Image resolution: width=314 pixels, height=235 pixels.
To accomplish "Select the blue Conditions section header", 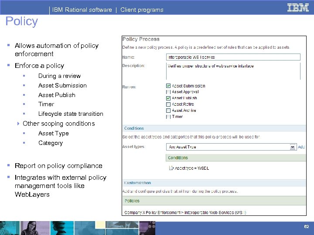I will click(214, 128).
